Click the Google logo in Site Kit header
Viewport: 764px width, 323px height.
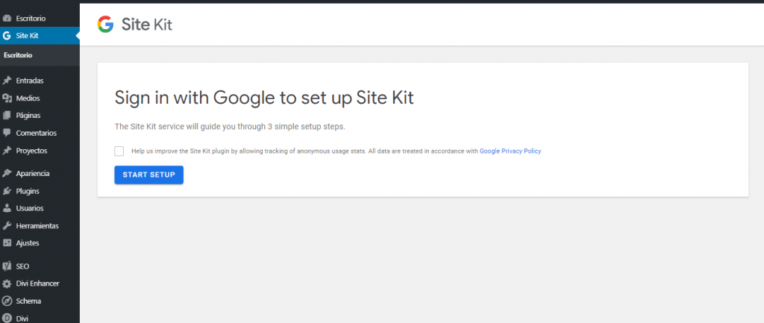[x=105, y=25]
